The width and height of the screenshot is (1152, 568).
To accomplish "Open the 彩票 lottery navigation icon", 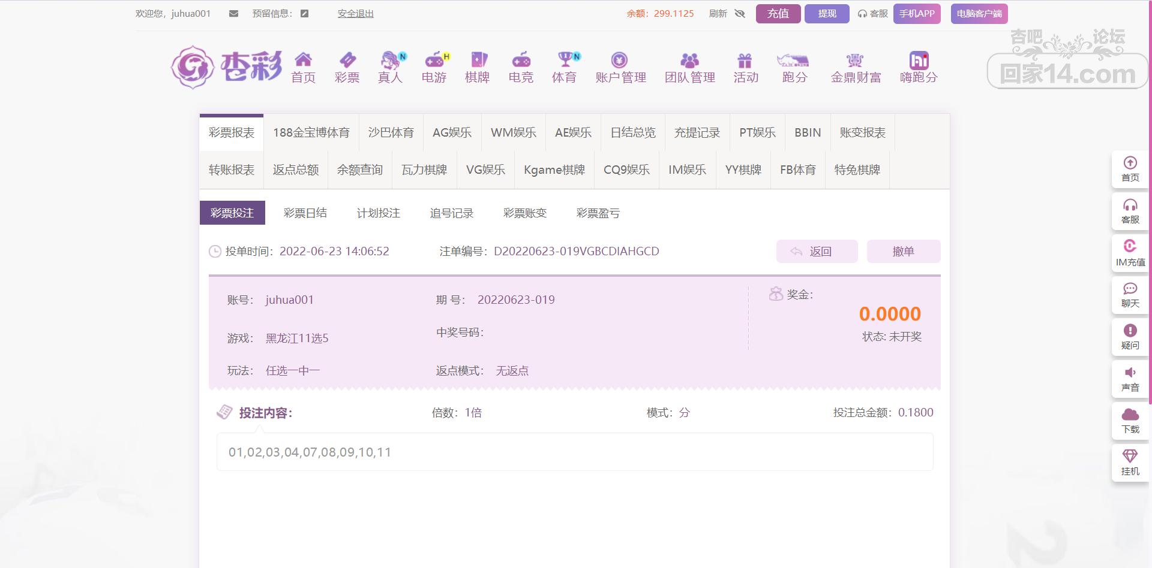I will (347, 60).
